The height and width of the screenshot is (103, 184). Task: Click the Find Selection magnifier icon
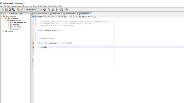56,17
